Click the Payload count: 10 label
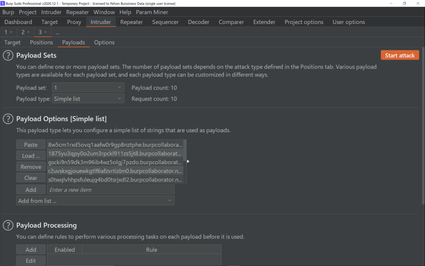The height and width of the screenshot is (266, 425). 154,88
